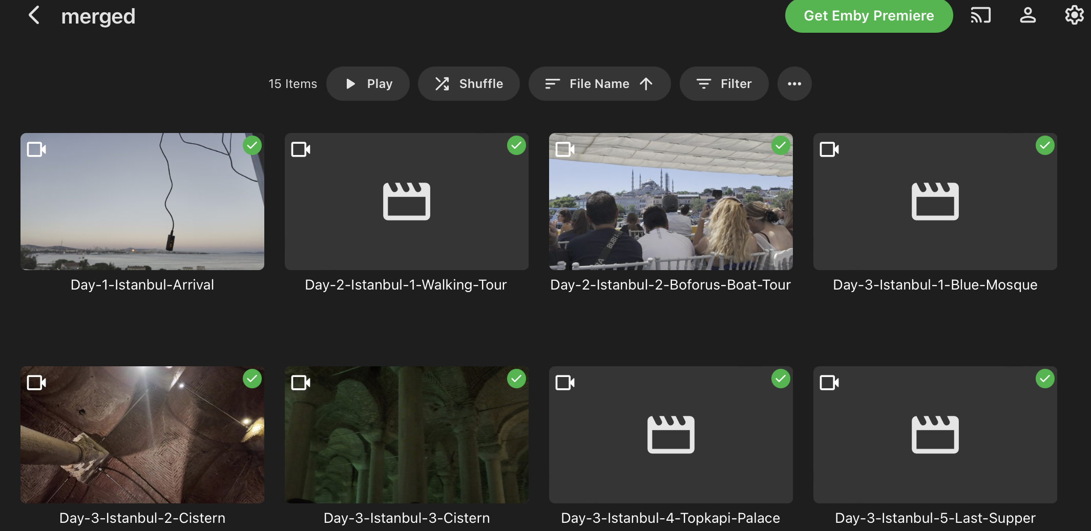
Task: Click the video camera icon on Day-3-Istanbul-5-Last-Supper
Action: [829, 383]
